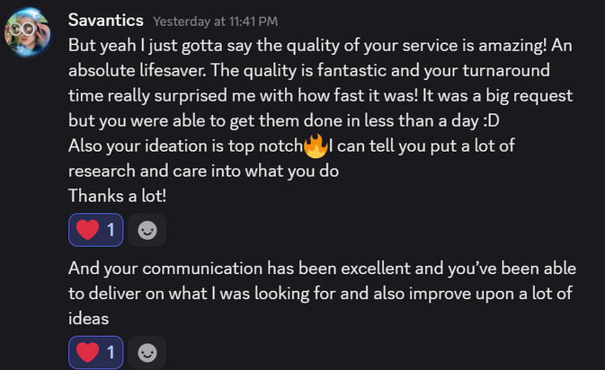This screenshot has height=370, width=605.
Task: Click reaction count "1" under "Thanks a lot!"
Action: [111, 231]
